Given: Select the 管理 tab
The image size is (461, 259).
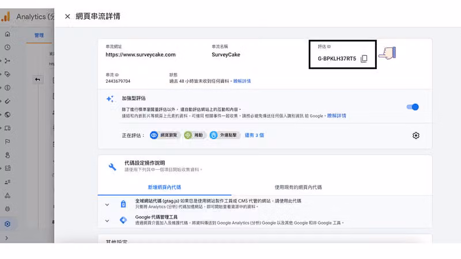Looking at the screenshot, I should (39, 35).
